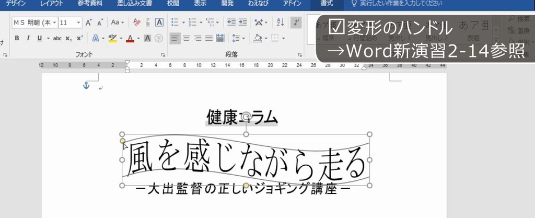Set right alignment
This screenshot has height=218, width=535.
[x=197, y=38]
